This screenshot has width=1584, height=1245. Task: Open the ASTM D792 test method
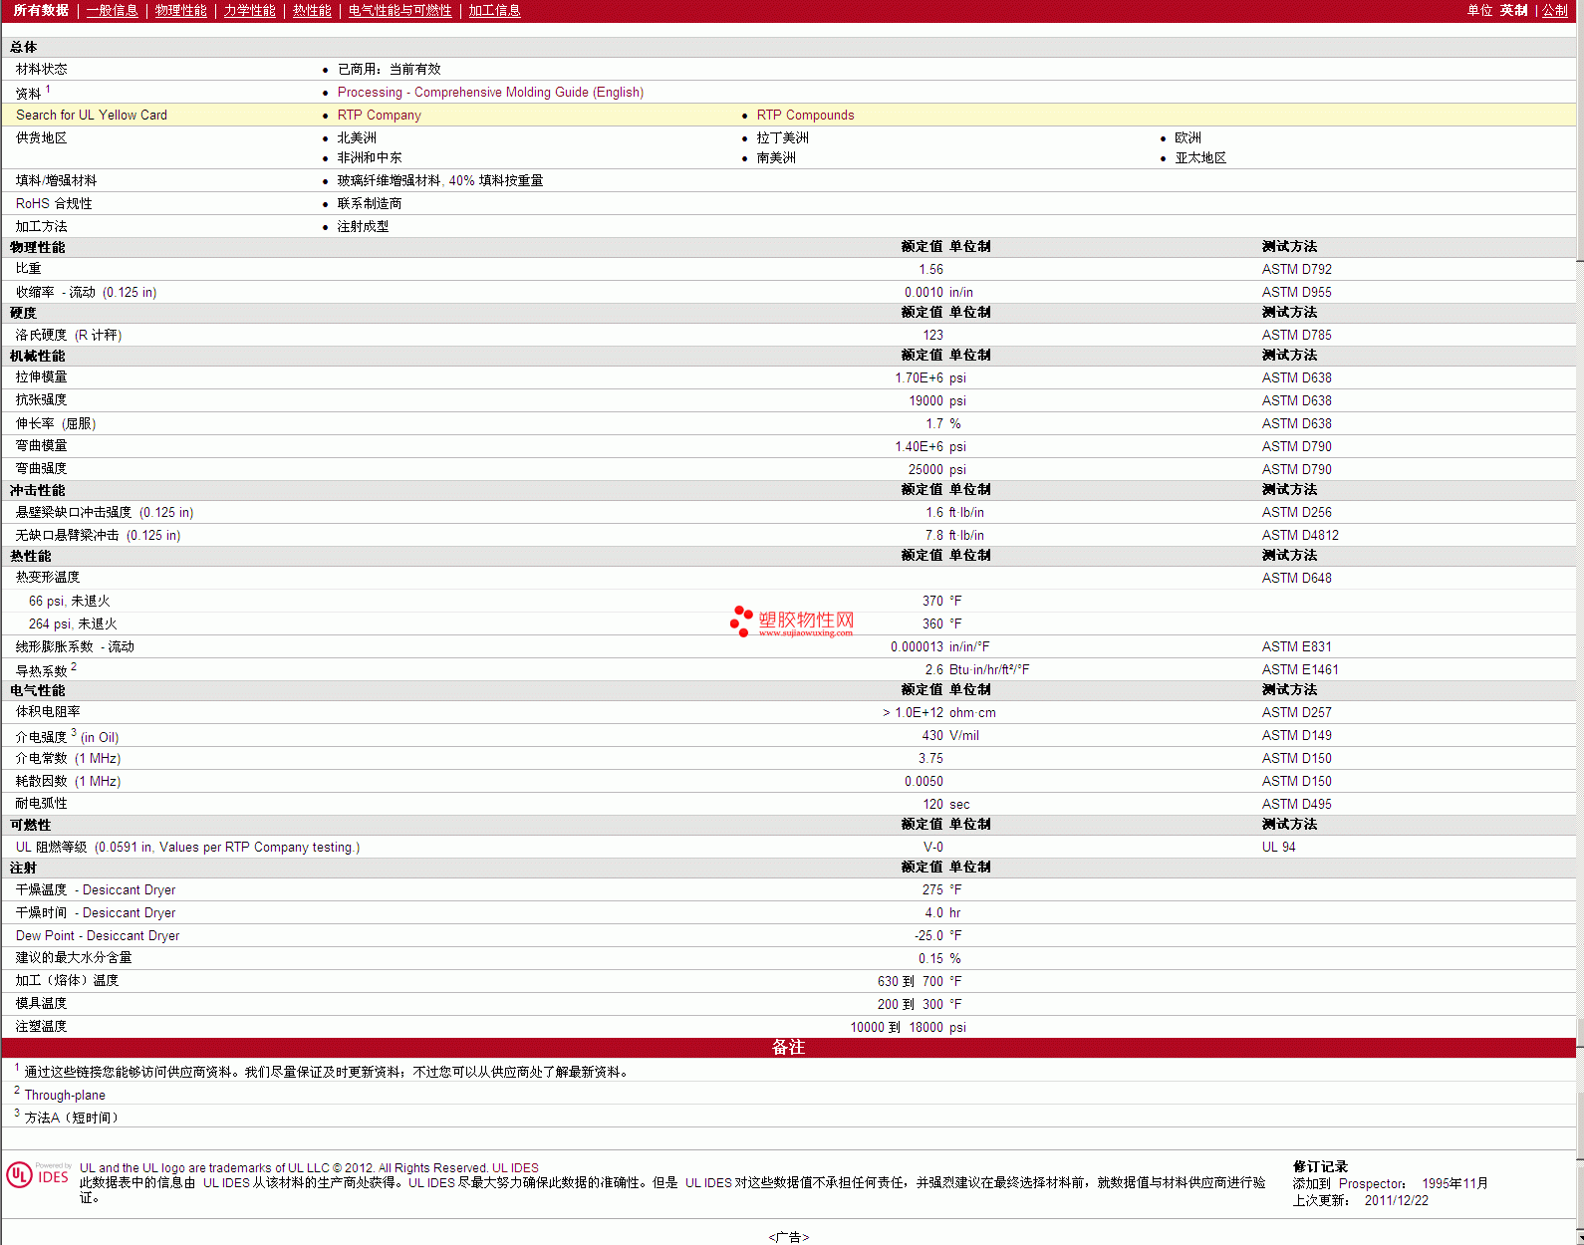point(1296,270)
